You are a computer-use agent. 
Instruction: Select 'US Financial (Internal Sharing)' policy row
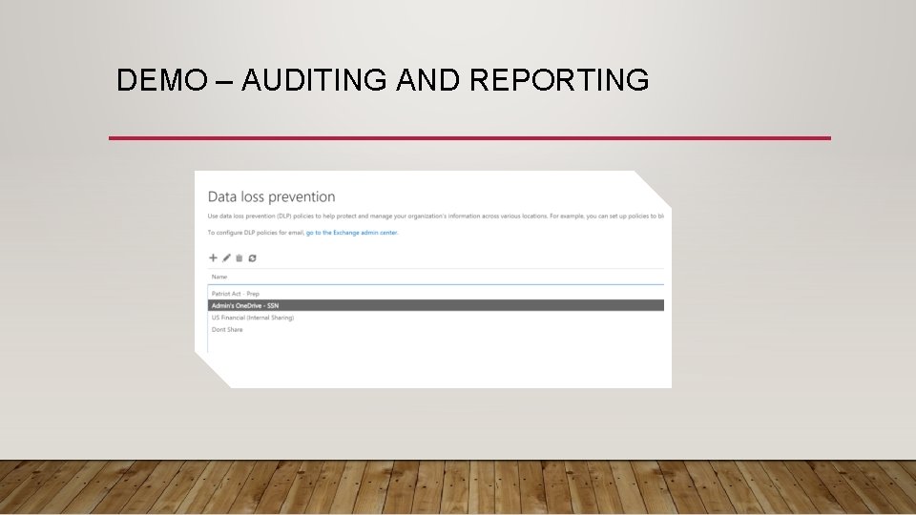[x=436, y=318]
